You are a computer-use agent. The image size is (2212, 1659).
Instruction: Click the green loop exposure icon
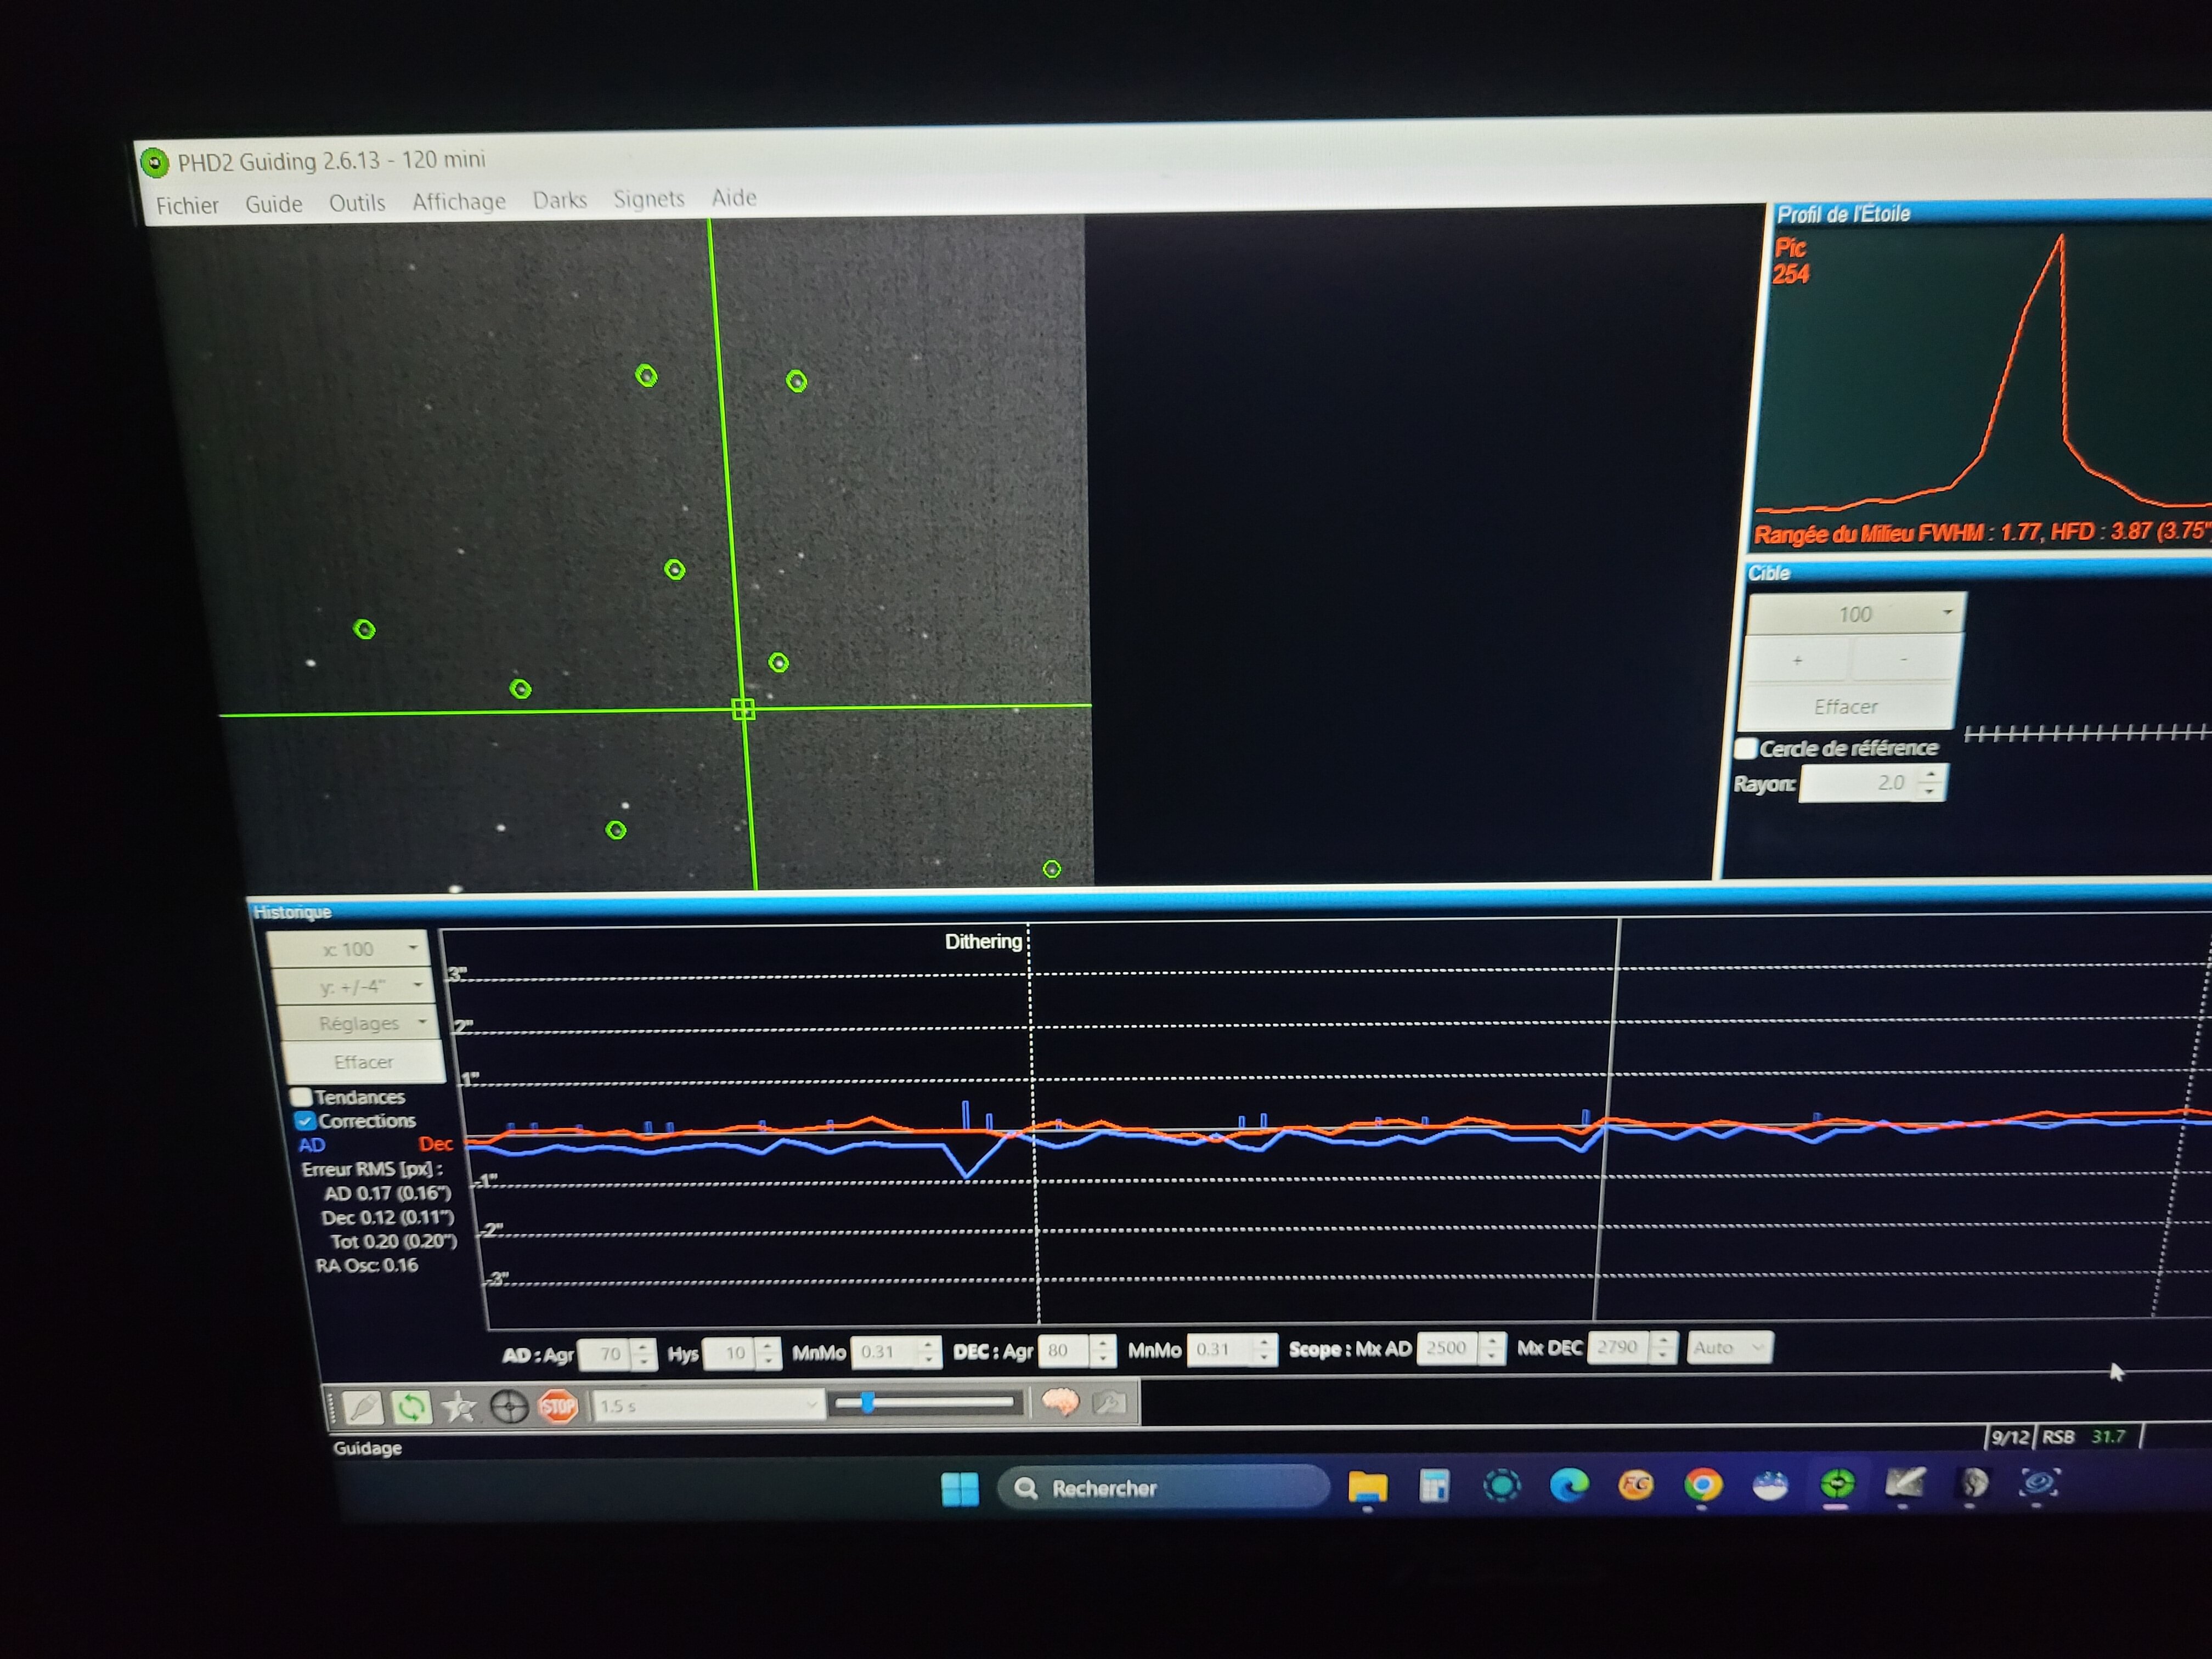(x=411, y=1408)
